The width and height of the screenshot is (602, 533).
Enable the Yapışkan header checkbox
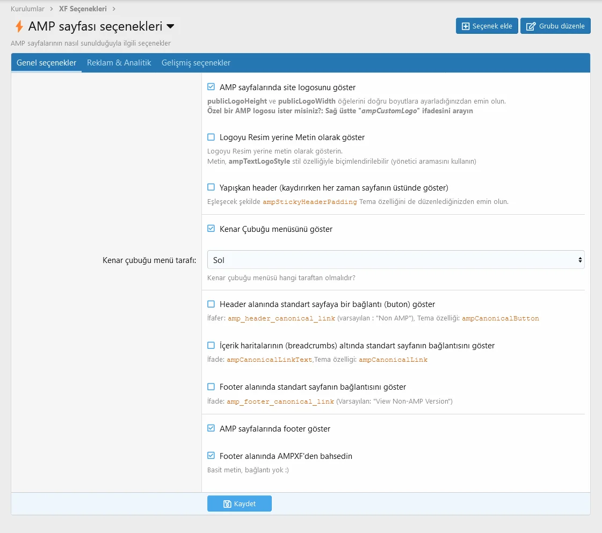pyautogui.click(x=211, y=187)
